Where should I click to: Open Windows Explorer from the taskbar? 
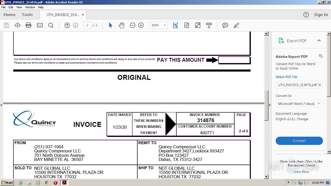point(29,183)
